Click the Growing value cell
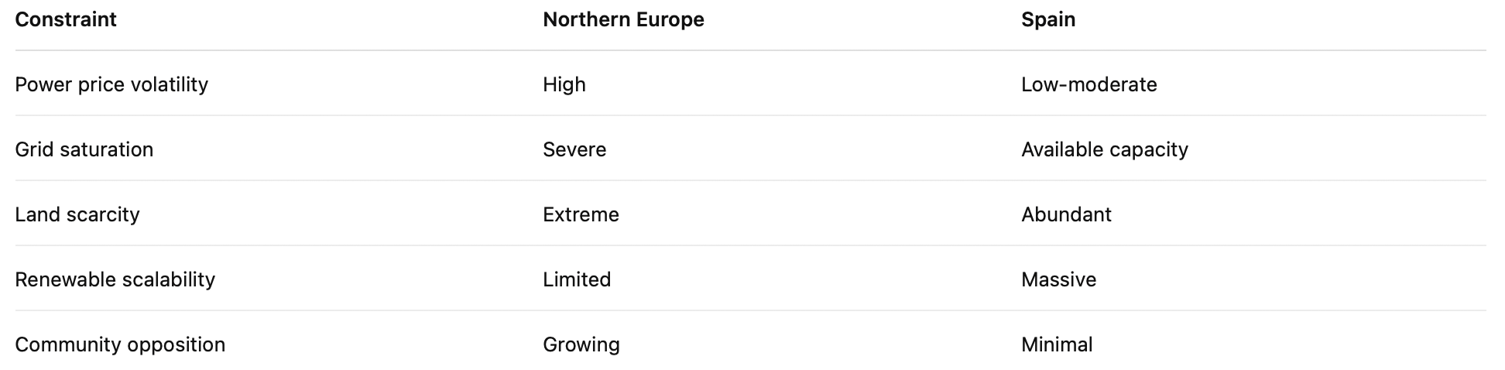This screenshot has width=1505, height=370. pyautogui.click(x=581, y=344)
